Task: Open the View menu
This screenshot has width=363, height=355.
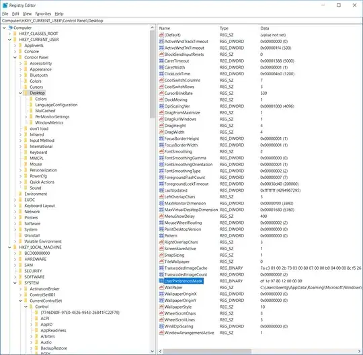Action: point(27,13)
